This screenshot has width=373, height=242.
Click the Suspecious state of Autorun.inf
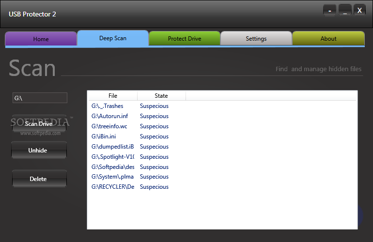tap(154, 116)
